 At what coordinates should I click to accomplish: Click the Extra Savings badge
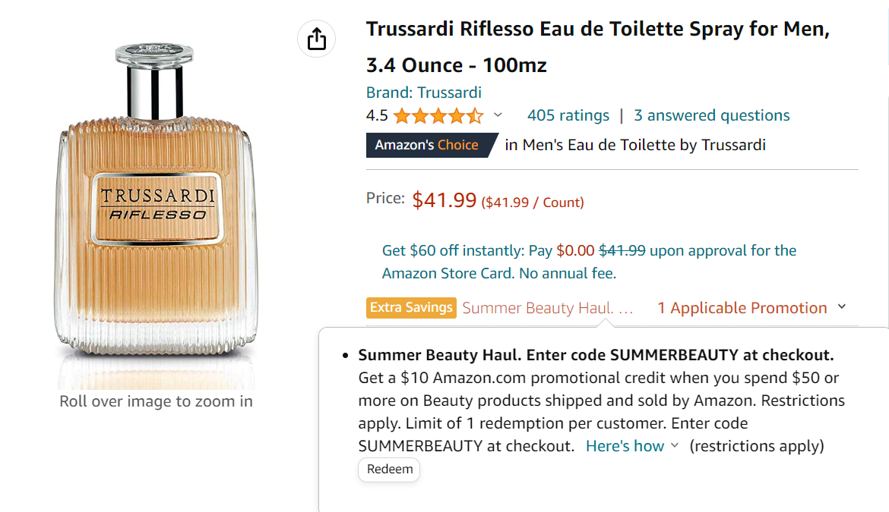click(x=411, y=308)
